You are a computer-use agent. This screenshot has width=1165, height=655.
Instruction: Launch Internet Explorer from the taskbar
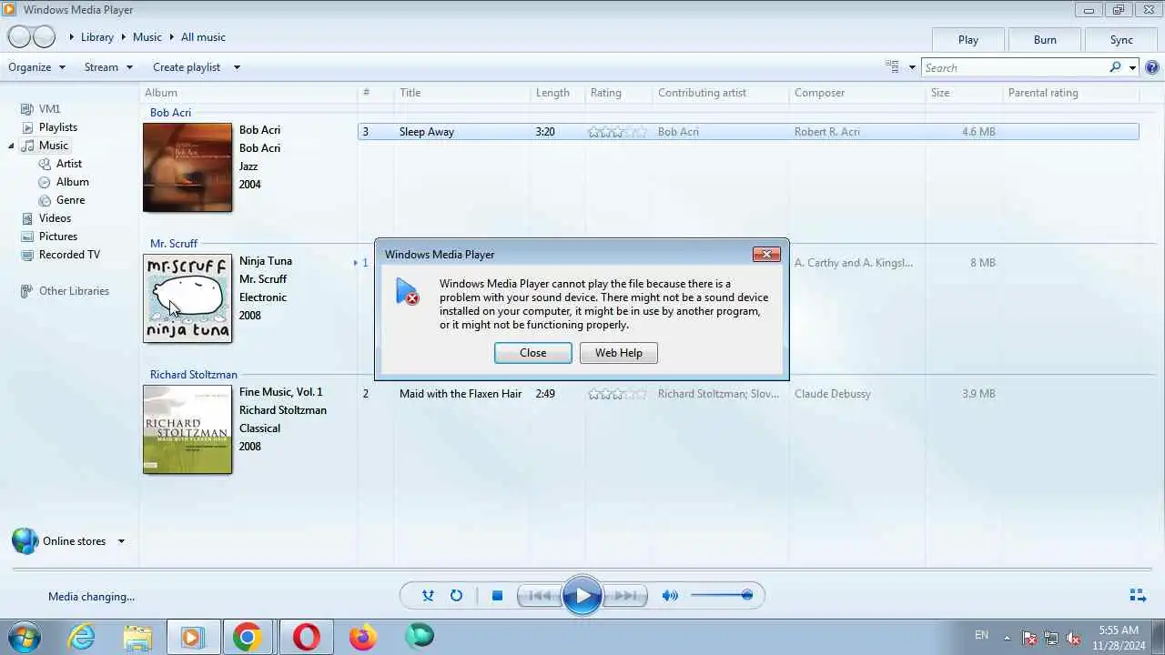click(82, 637)
